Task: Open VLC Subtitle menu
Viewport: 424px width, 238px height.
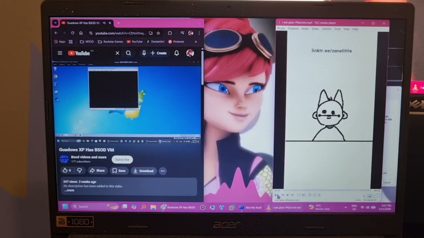Action: click(327, 29)
